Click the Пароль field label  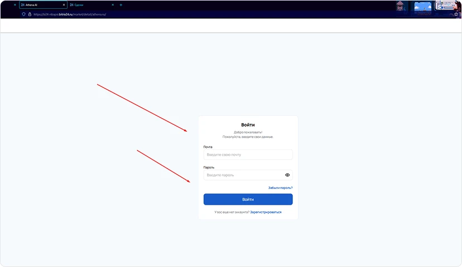pos(209,167)
